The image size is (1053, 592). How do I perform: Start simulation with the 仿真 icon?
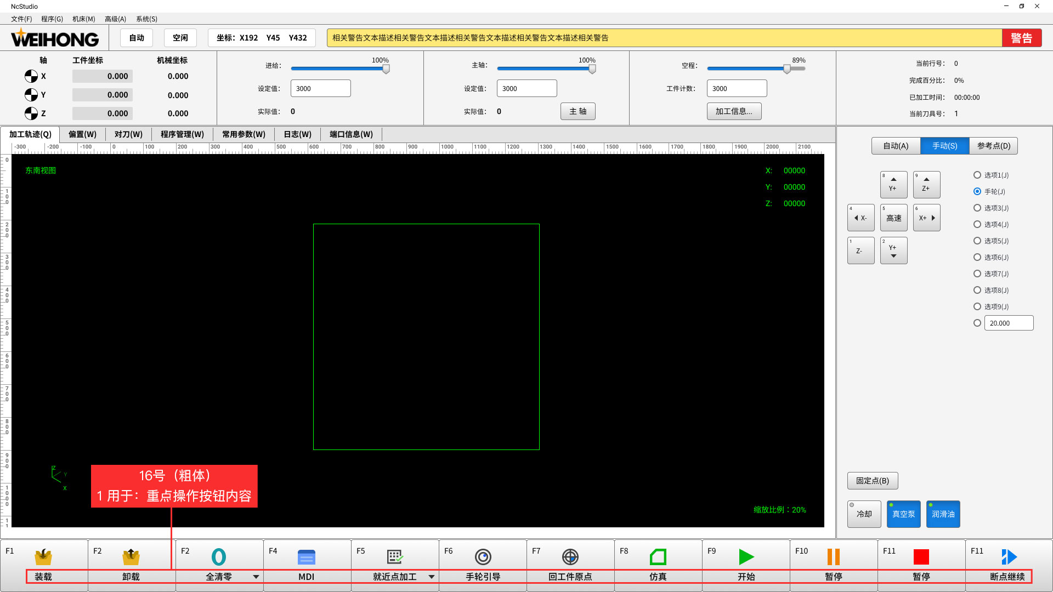coord(658,557)
